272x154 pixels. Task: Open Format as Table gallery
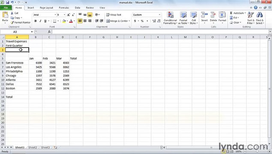(183, 18)
